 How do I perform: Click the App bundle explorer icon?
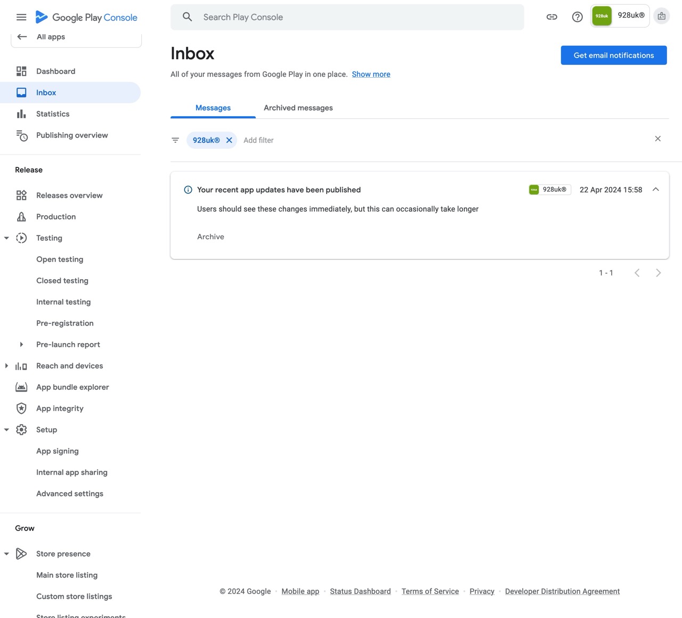(21, 387)
